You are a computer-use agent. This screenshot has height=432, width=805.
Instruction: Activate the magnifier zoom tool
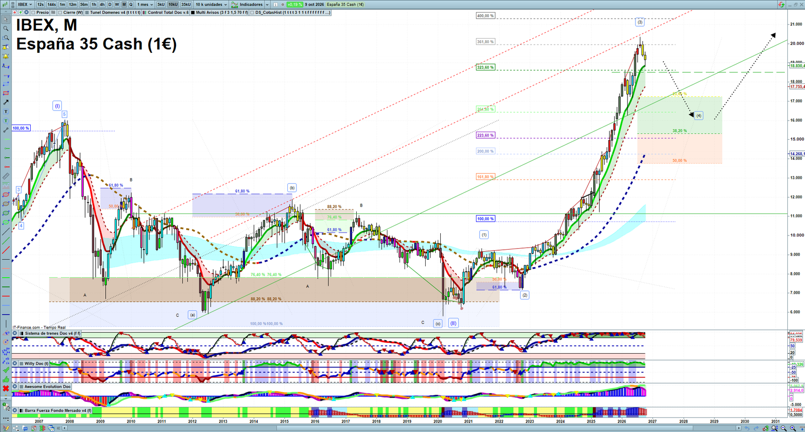[x=6, y=29]
